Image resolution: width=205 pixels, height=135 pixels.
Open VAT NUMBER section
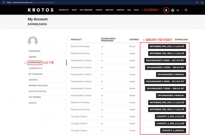(x=35, y=97)
